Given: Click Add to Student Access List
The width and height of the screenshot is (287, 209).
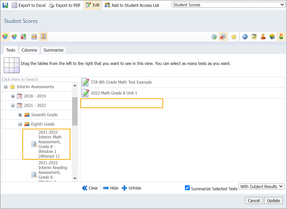Looking at the screenshot, I should pyautogui.click(x=132, y=5).
